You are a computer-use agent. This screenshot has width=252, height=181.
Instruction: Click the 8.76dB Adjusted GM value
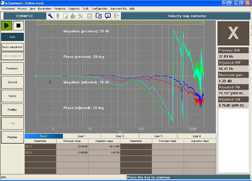coord(233,106)
